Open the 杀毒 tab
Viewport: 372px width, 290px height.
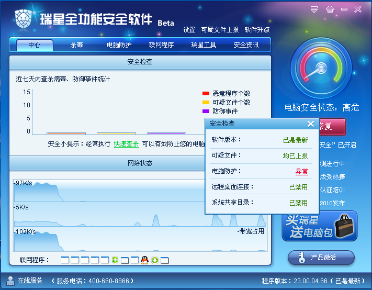(76, 45)
